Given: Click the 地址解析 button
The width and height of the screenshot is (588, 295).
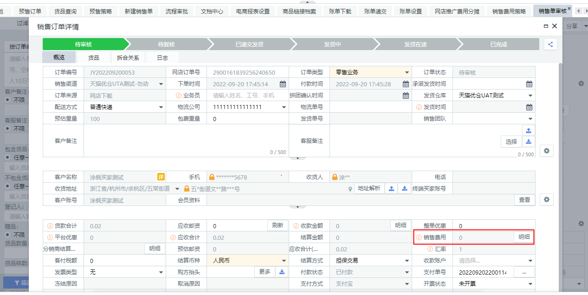Looking at the screenshot, I should pyautogui.click(x=369, y=188).
